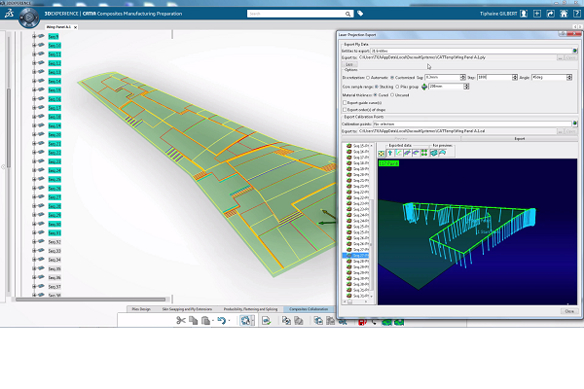The image size is (584, 389).
Task: Click the Sag value stepper arrows
Action: [x=463, y=78]
